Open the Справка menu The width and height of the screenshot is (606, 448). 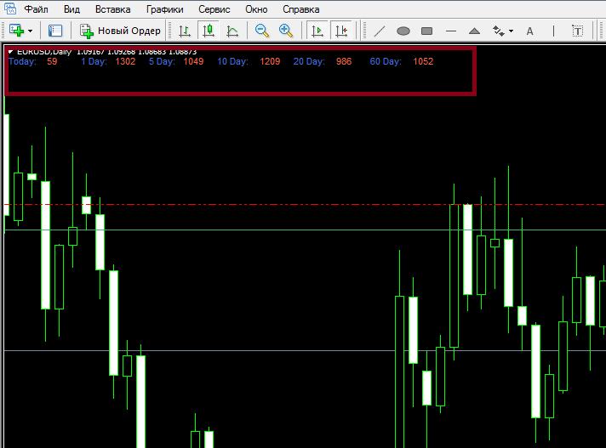pyautogui.click(x=301, y=9)
